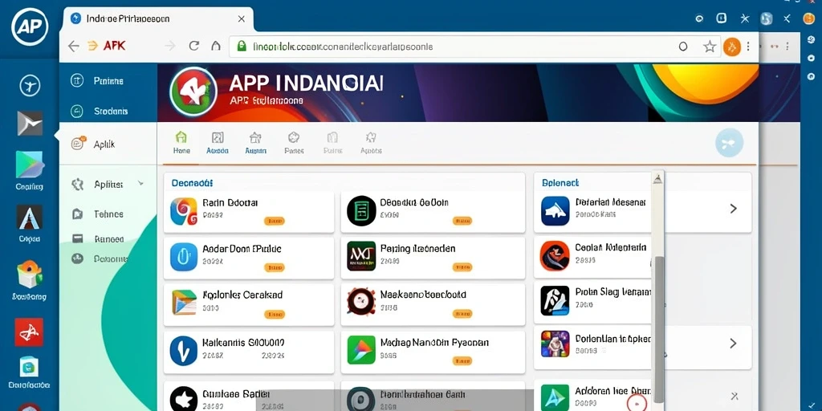This screenshot has width=822, height=411.
Task: Click Radn Bdontai app icon
Action: pyautogui.click(x=184, y=212)
